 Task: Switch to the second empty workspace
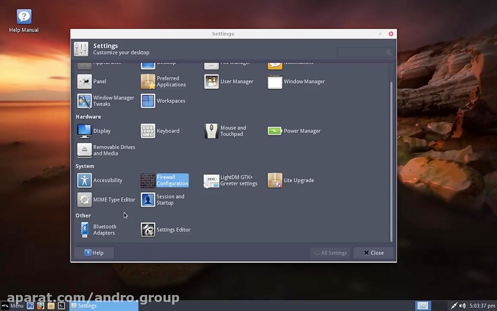pos(440,305)
